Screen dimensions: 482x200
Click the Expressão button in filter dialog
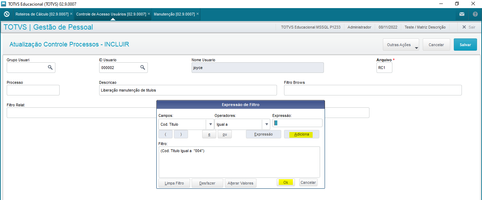(264, 134)
